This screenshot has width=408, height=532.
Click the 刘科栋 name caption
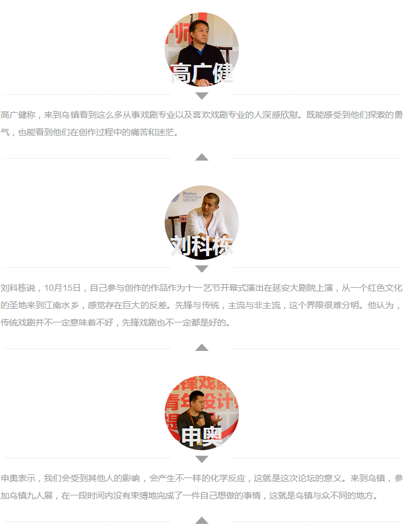[x=202, y=246]
